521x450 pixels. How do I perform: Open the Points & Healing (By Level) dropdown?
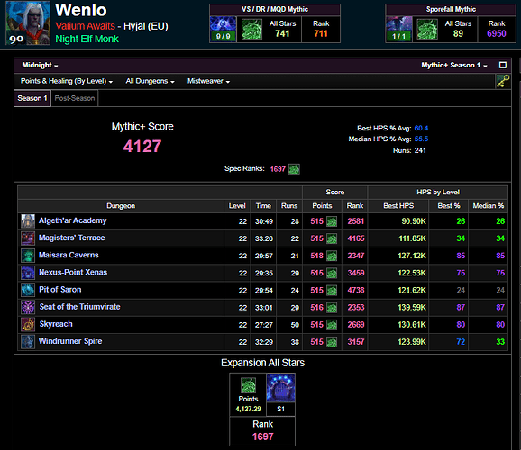coord(67,81)
